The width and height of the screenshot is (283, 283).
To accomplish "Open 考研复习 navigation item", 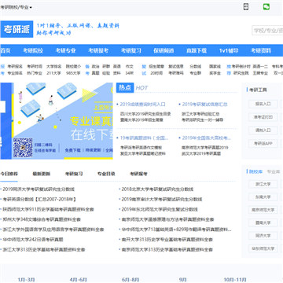I will pyautogui.click(x=131, y=50).
